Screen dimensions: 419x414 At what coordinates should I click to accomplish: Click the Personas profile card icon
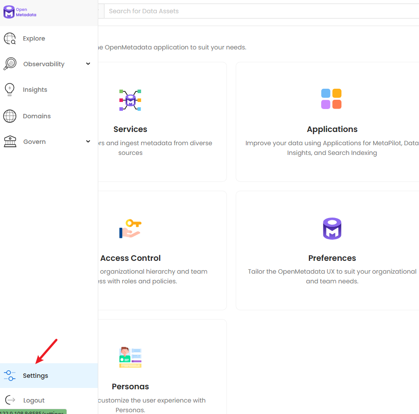tap(130, 357)
